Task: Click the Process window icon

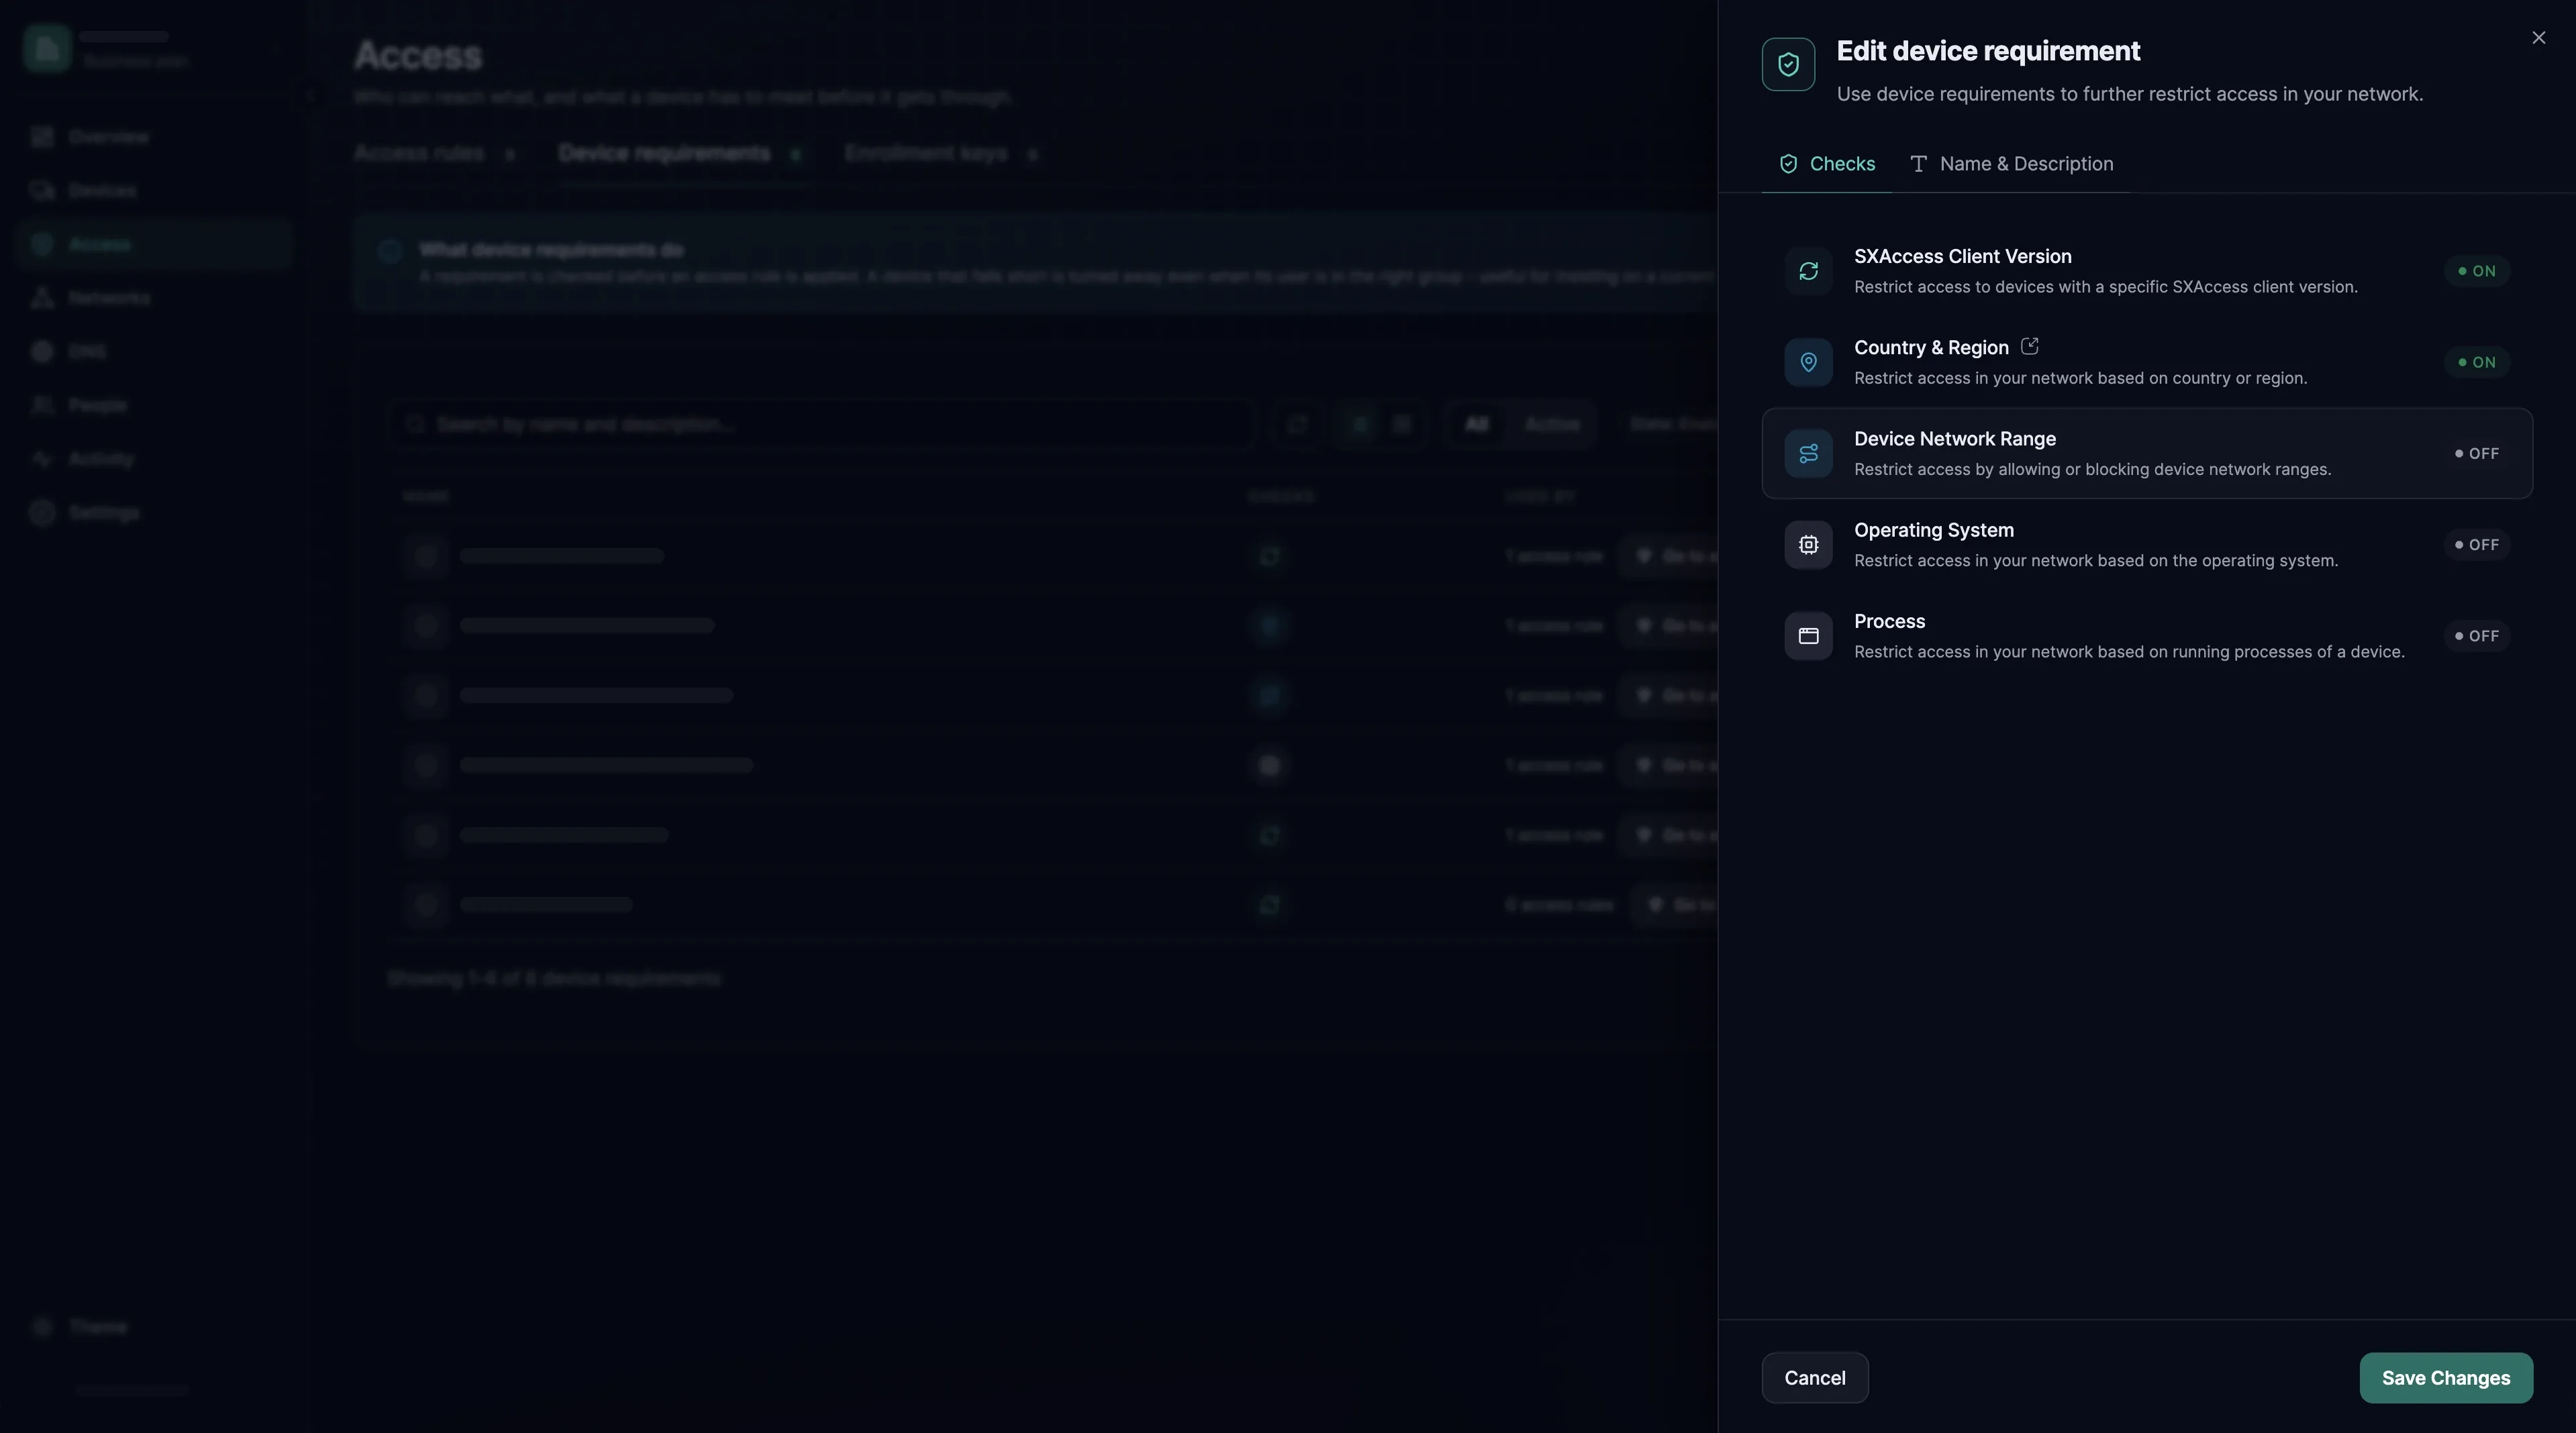Action: [x=1808, y=635]
